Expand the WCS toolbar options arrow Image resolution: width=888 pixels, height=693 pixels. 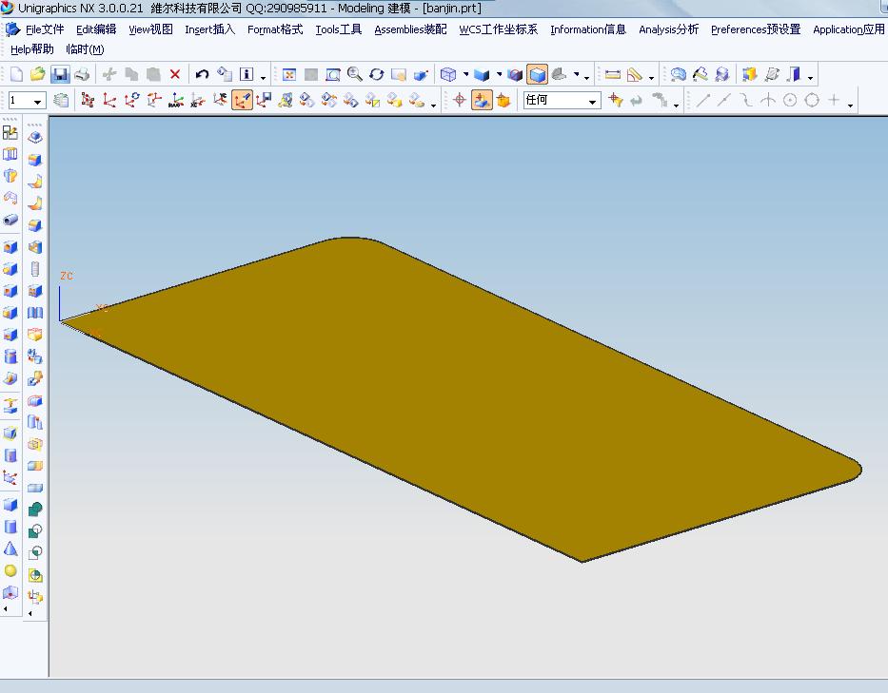point(433,105)
